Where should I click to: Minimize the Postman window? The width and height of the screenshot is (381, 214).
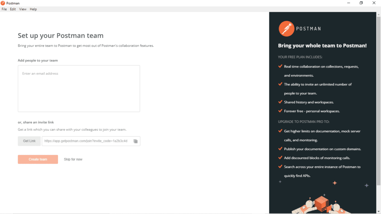tap(349, 3)
